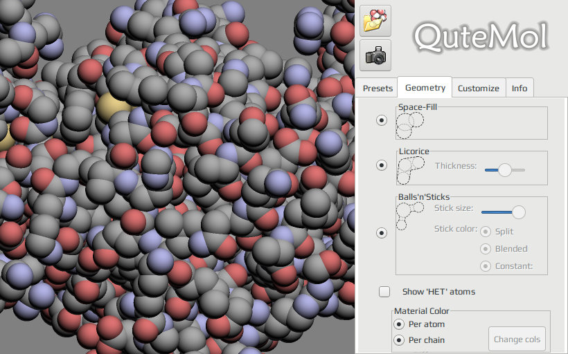The width and height of the screenshot is (568, 354).
Task: Go to the Info tab
Action: point(519,88)
